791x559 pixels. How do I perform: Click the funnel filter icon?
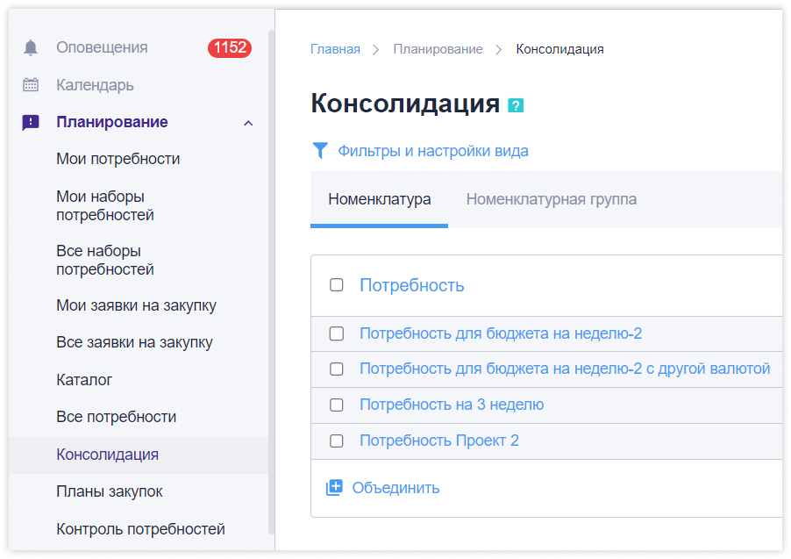pos(320,150)
